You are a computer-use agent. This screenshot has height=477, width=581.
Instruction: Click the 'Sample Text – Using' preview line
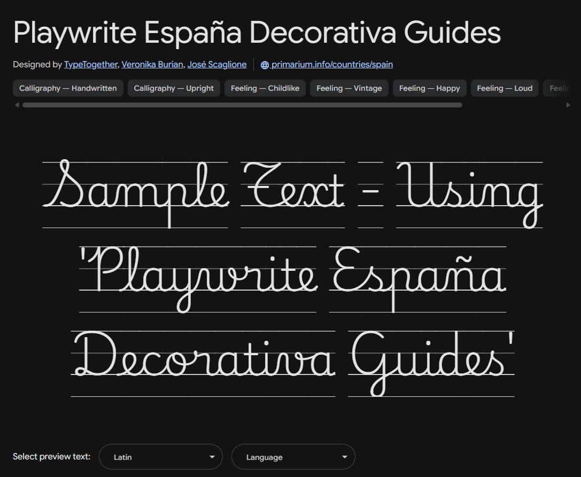pos(293,194)
